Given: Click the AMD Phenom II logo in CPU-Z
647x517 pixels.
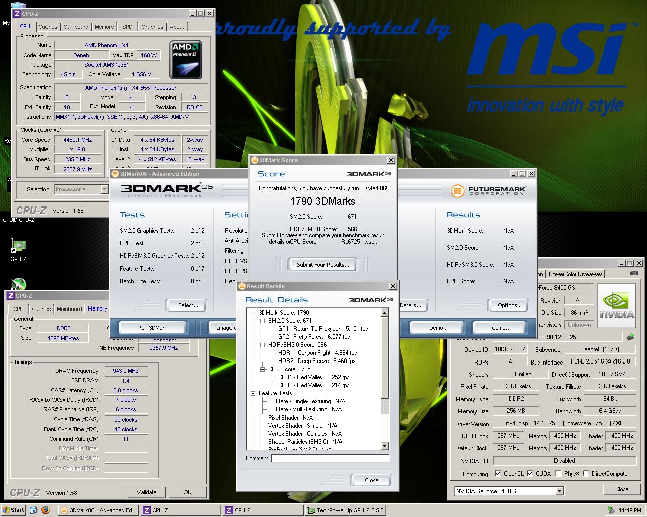Looking at the screenshot, I should [186, 60].
